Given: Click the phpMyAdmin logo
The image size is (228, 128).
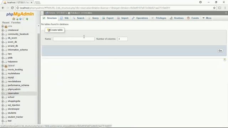Looking at the screenshot, I should click(20, 14).
